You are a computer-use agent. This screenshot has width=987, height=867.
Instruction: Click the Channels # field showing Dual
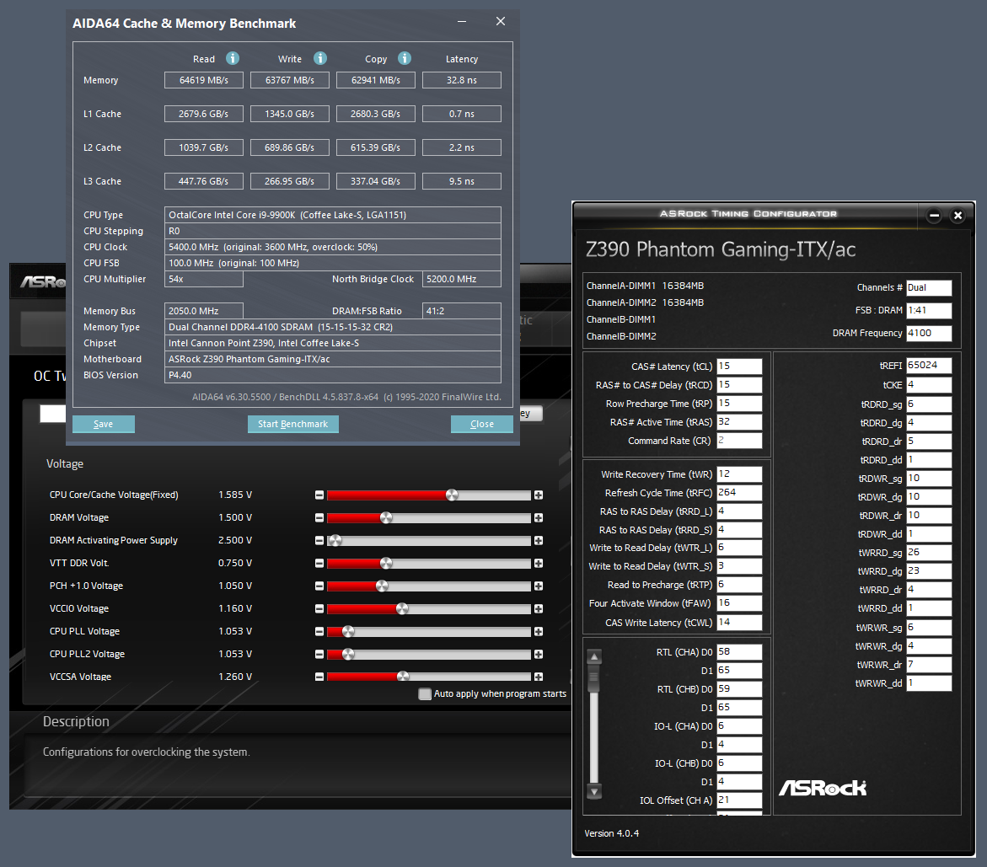click(929, 287)
